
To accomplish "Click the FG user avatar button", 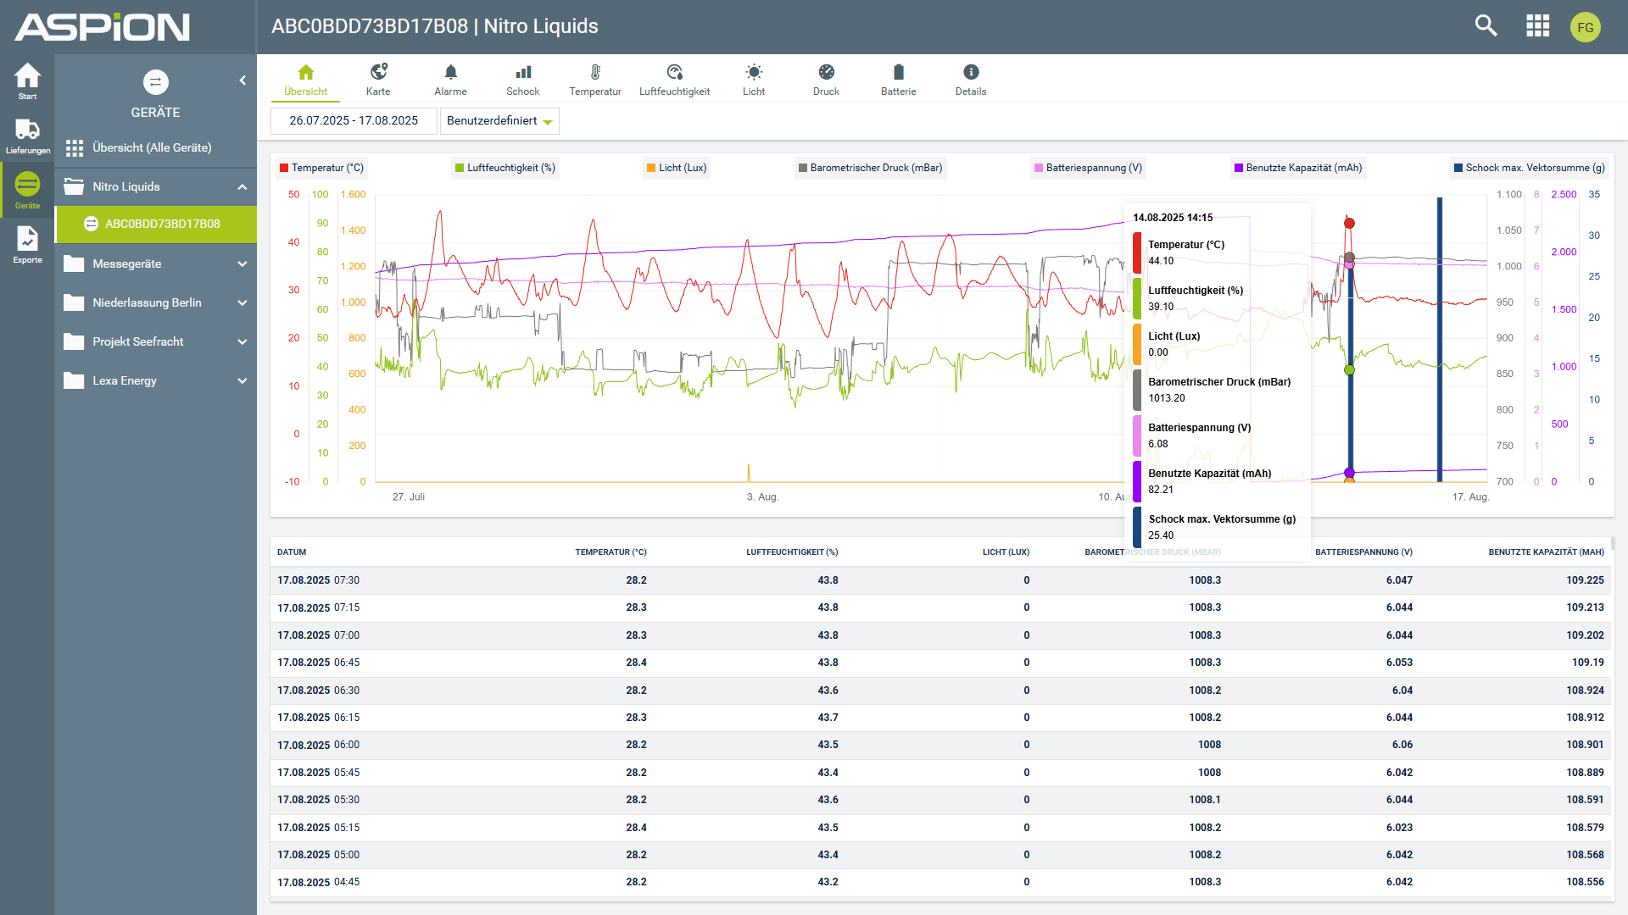I will pyautogui.click(x=1585, y=27).
